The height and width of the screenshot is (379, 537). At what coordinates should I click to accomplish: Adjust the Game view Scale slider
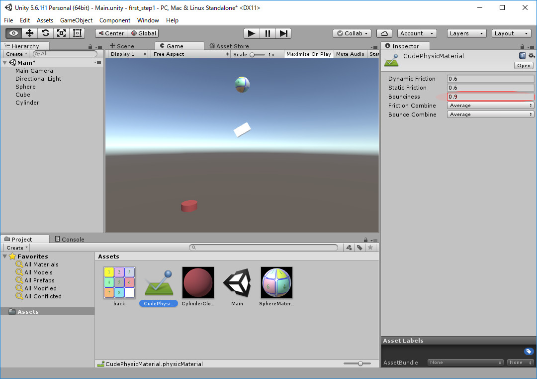[x=253, y=54]
